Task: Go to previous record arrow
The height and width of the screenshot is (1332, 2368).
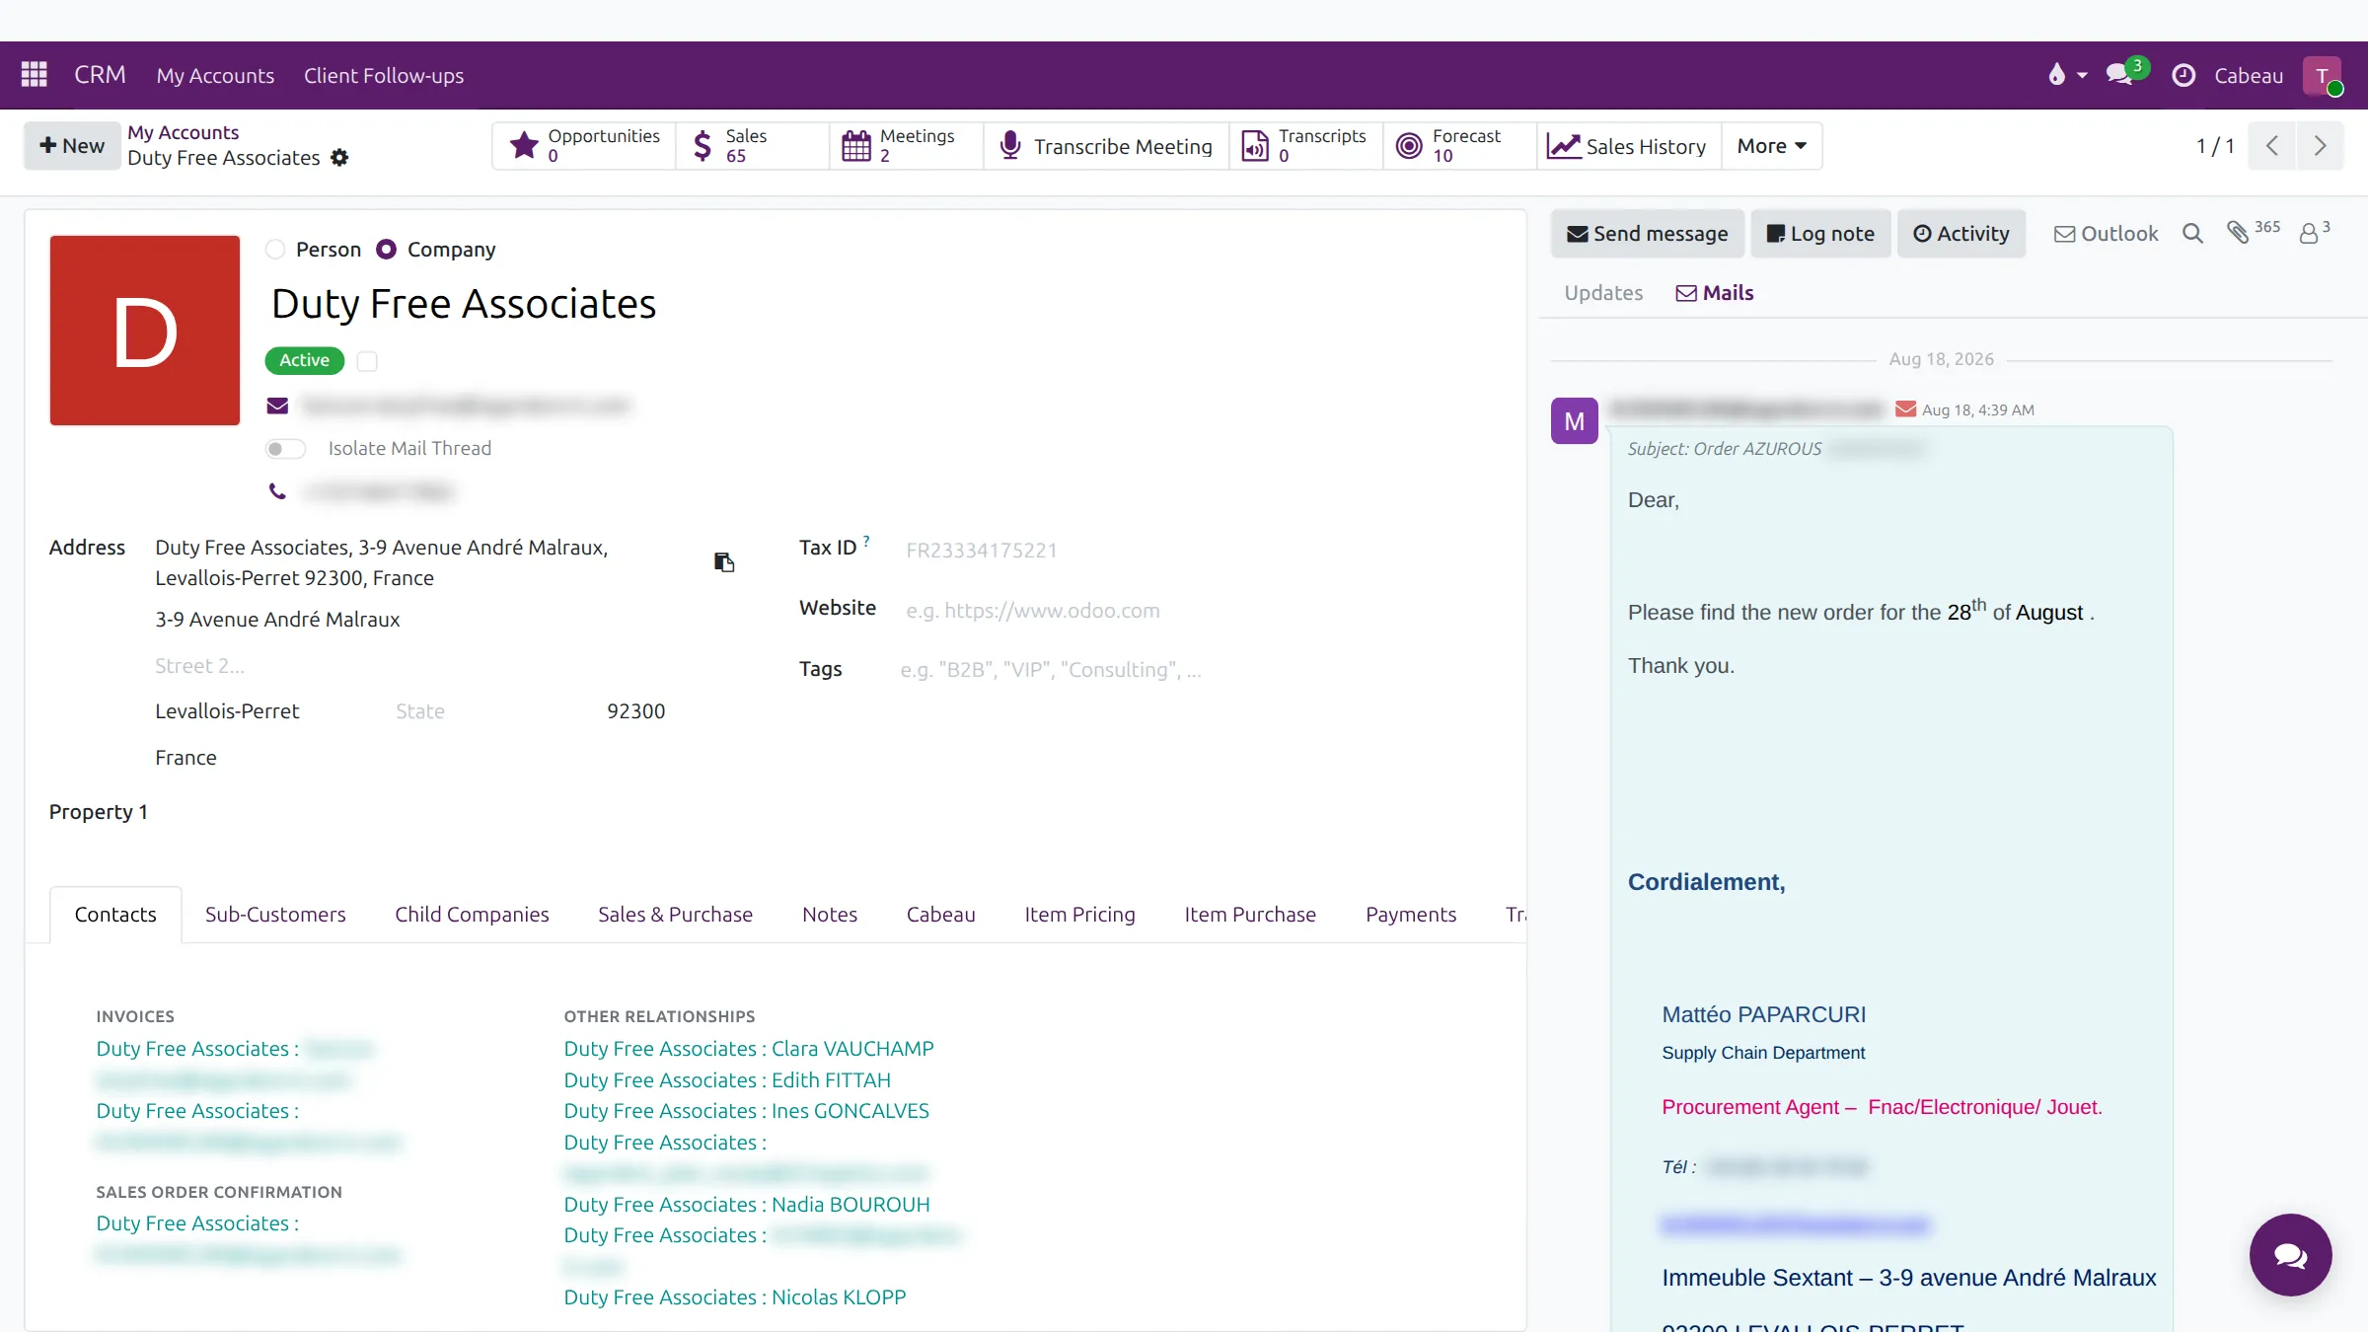Action: coord(2272,146)
